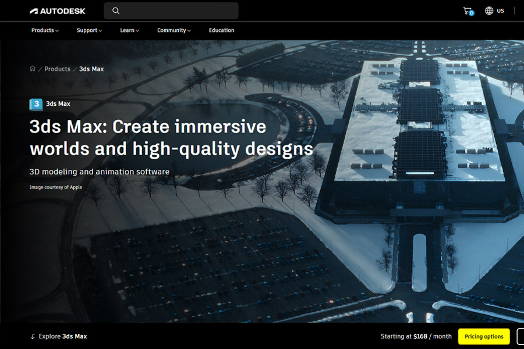Click the globe region icon
Image resolution: width=524 pixels, height=349 pixels.
[x=489, y=10]
